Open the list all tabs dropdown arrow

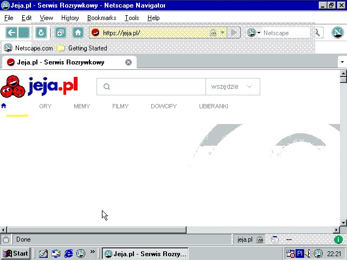point(342,62)
